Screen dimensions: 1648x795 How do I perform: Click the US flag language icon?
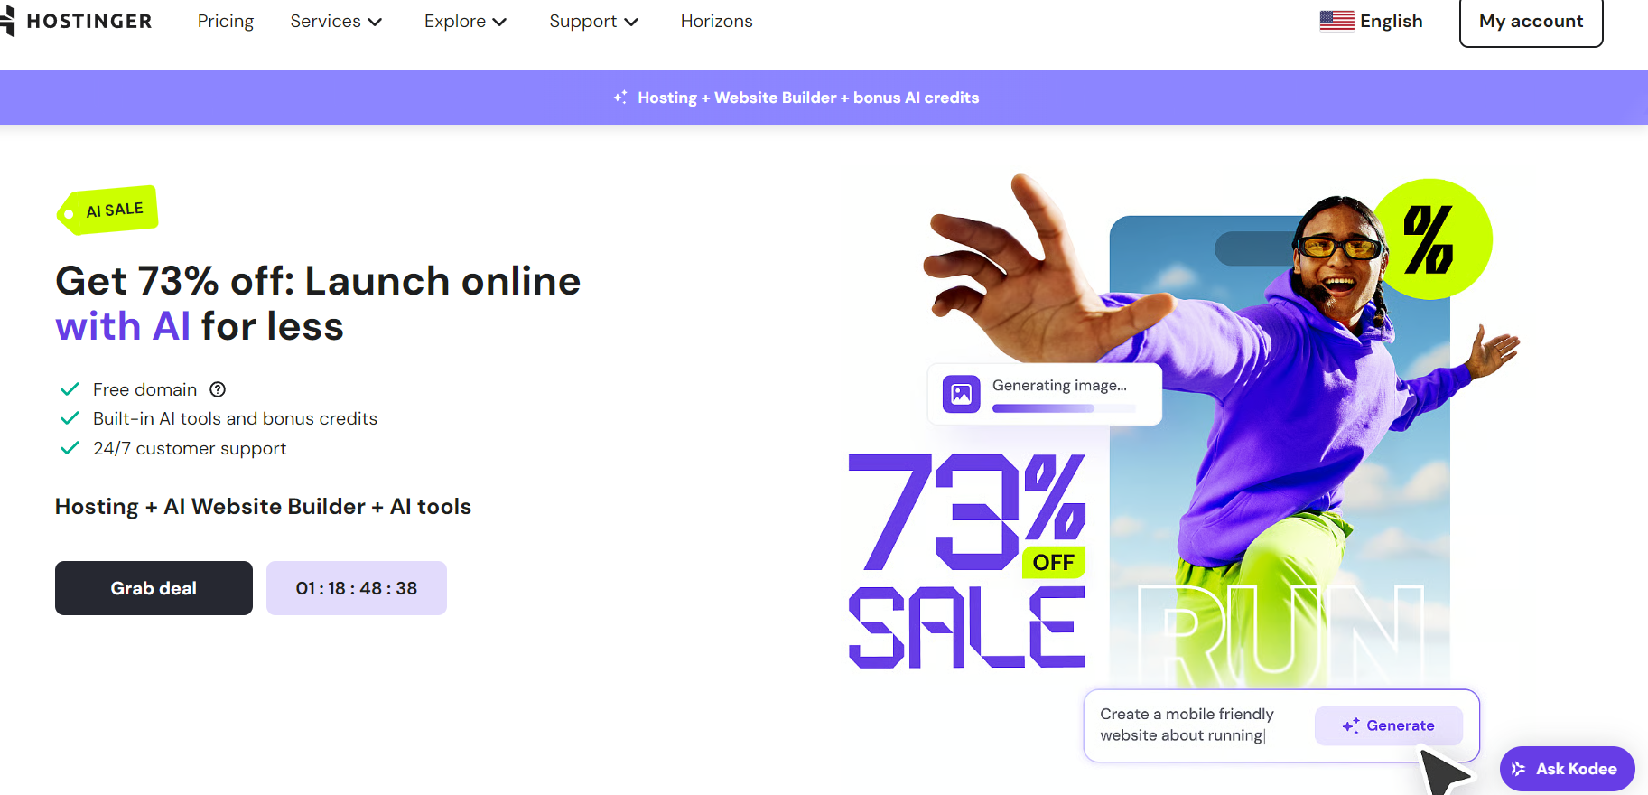click(1336, 21)
